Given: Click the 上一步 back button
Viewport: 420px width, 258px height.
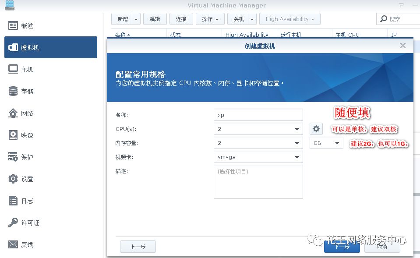Looking at the screenshot, I should coord(138,247).
